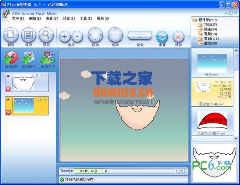Select the sky layer thumbnail
Viewport: 240px width, 185px height.
24,105
